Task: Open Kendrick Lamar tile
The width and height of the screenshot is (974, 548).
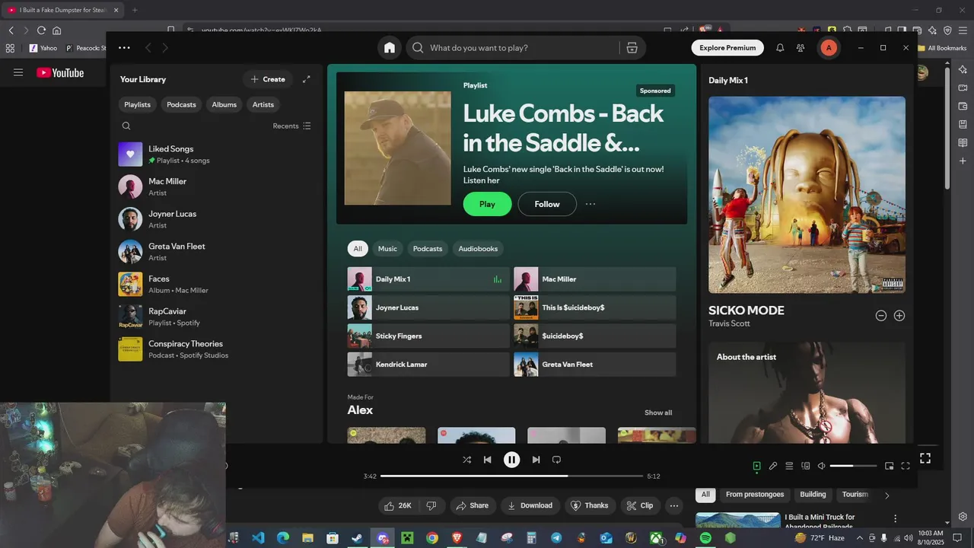Action: [428, 365]
